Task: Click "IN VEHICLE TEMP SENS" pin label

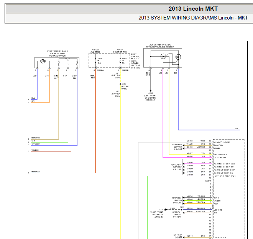Action: [x=225, y=176]
